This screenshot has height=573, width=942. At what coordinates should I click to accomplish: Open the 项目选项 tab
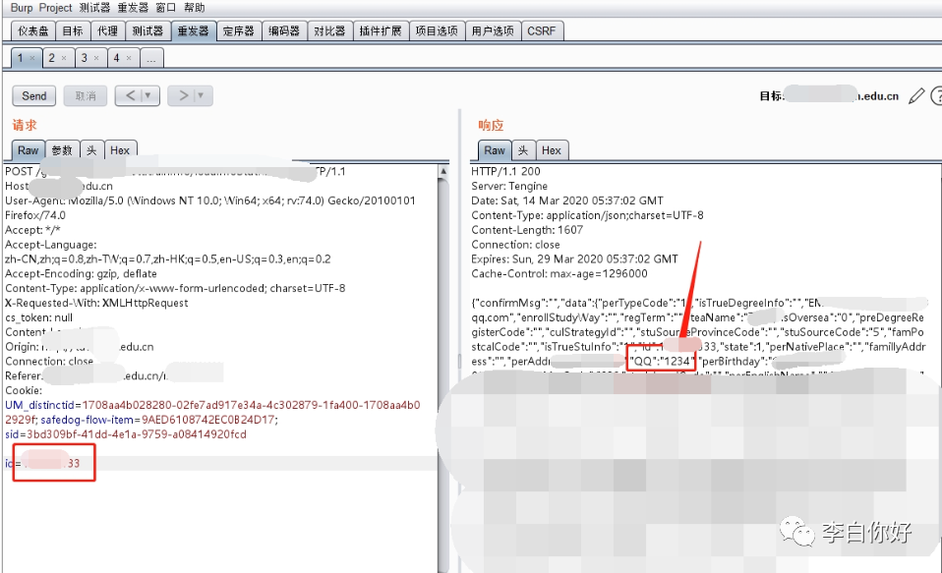click(x=437, y=30)
